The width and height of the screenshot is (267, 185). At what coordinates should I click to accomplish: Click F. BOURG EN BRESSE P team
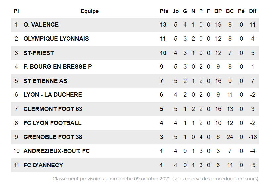[58, 67]
